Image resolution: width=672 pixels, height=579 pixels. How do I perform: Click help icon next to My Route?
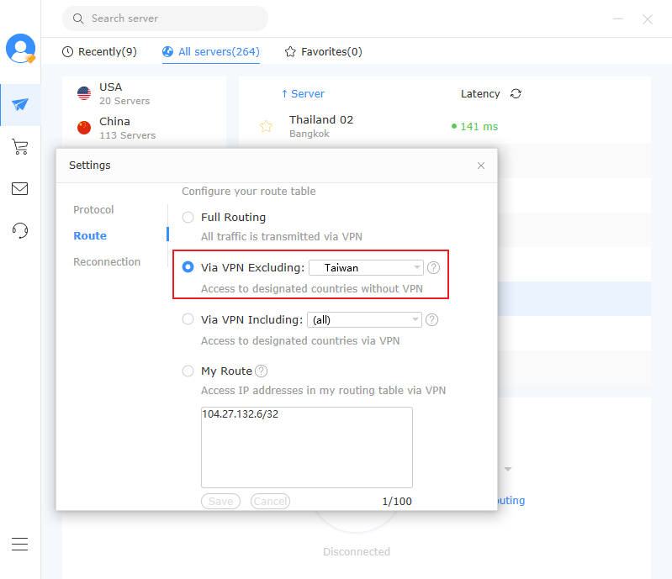(262, 371)
